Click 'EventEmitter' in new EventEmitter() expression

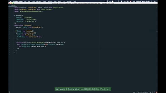click(36, 27)
